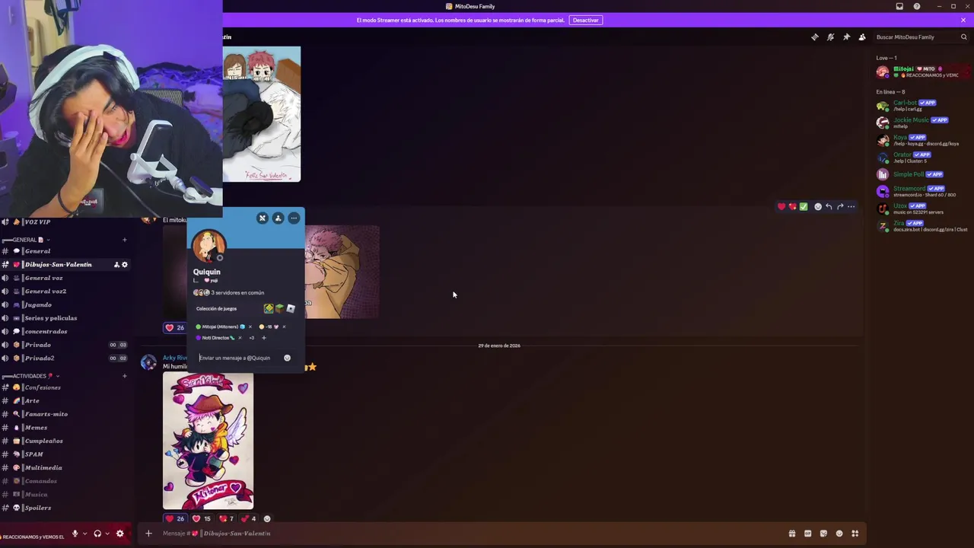Toggle headphones deafen in user panel
This screenshot has height=548, width=974.
click(97, 534)
